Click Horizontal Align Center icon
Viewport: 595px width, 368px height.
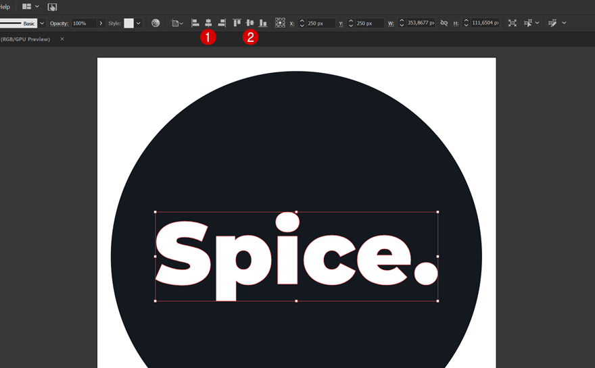[208, 23]
